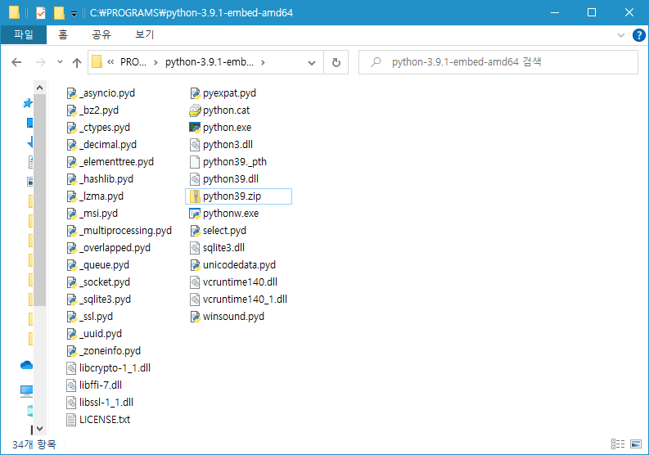Click the python3.dll file icon
This screenshot has height=455, width=649.
(195, 145)
